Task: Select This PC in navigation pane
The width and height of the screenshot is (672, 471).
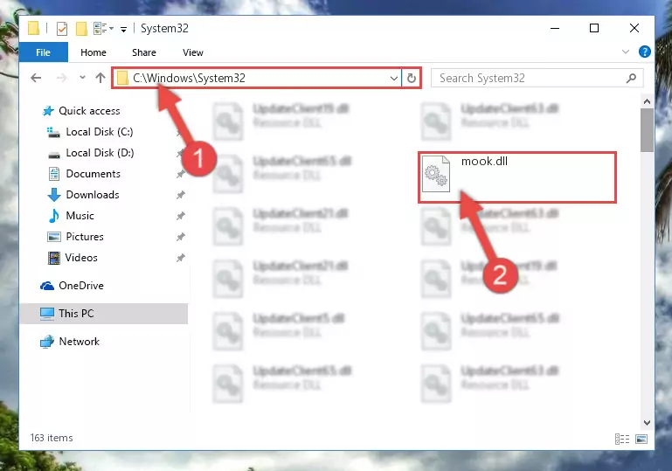Action: 104,314
